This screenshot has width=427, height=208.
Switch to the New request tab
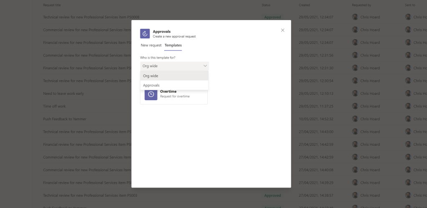click(x=151, y=45)
